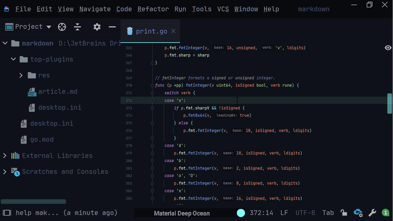Open Project panel settings gear

(x=97, y=27)
